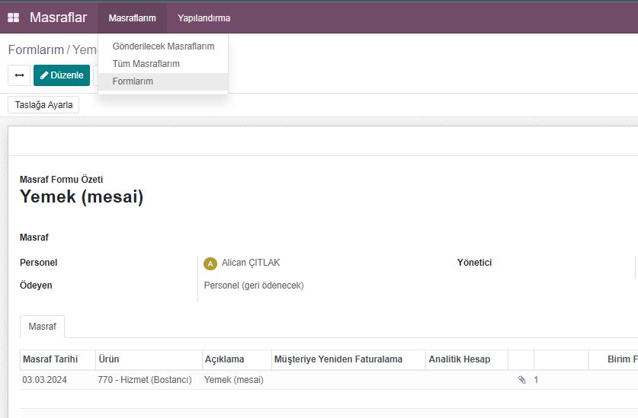Open the apps grid home menu

click(x=13, y=18)
